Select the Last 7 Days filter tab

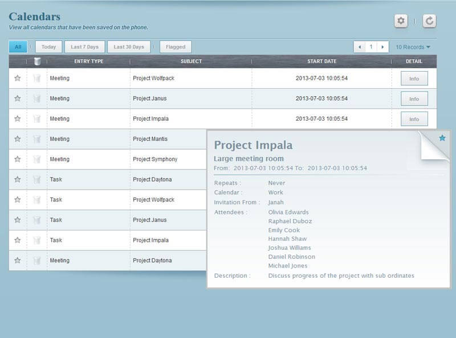[84, 47]
